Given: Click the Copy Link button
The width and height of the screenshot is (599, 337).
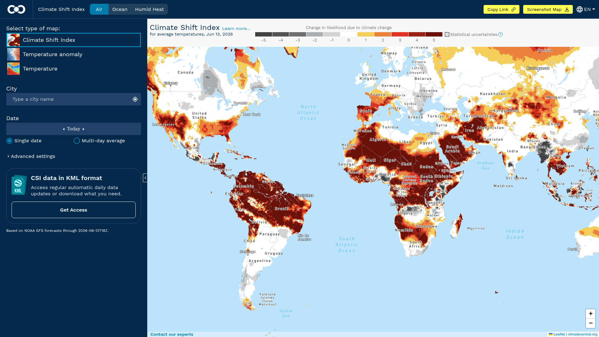Looking at the screenshot, I should 501,9.
